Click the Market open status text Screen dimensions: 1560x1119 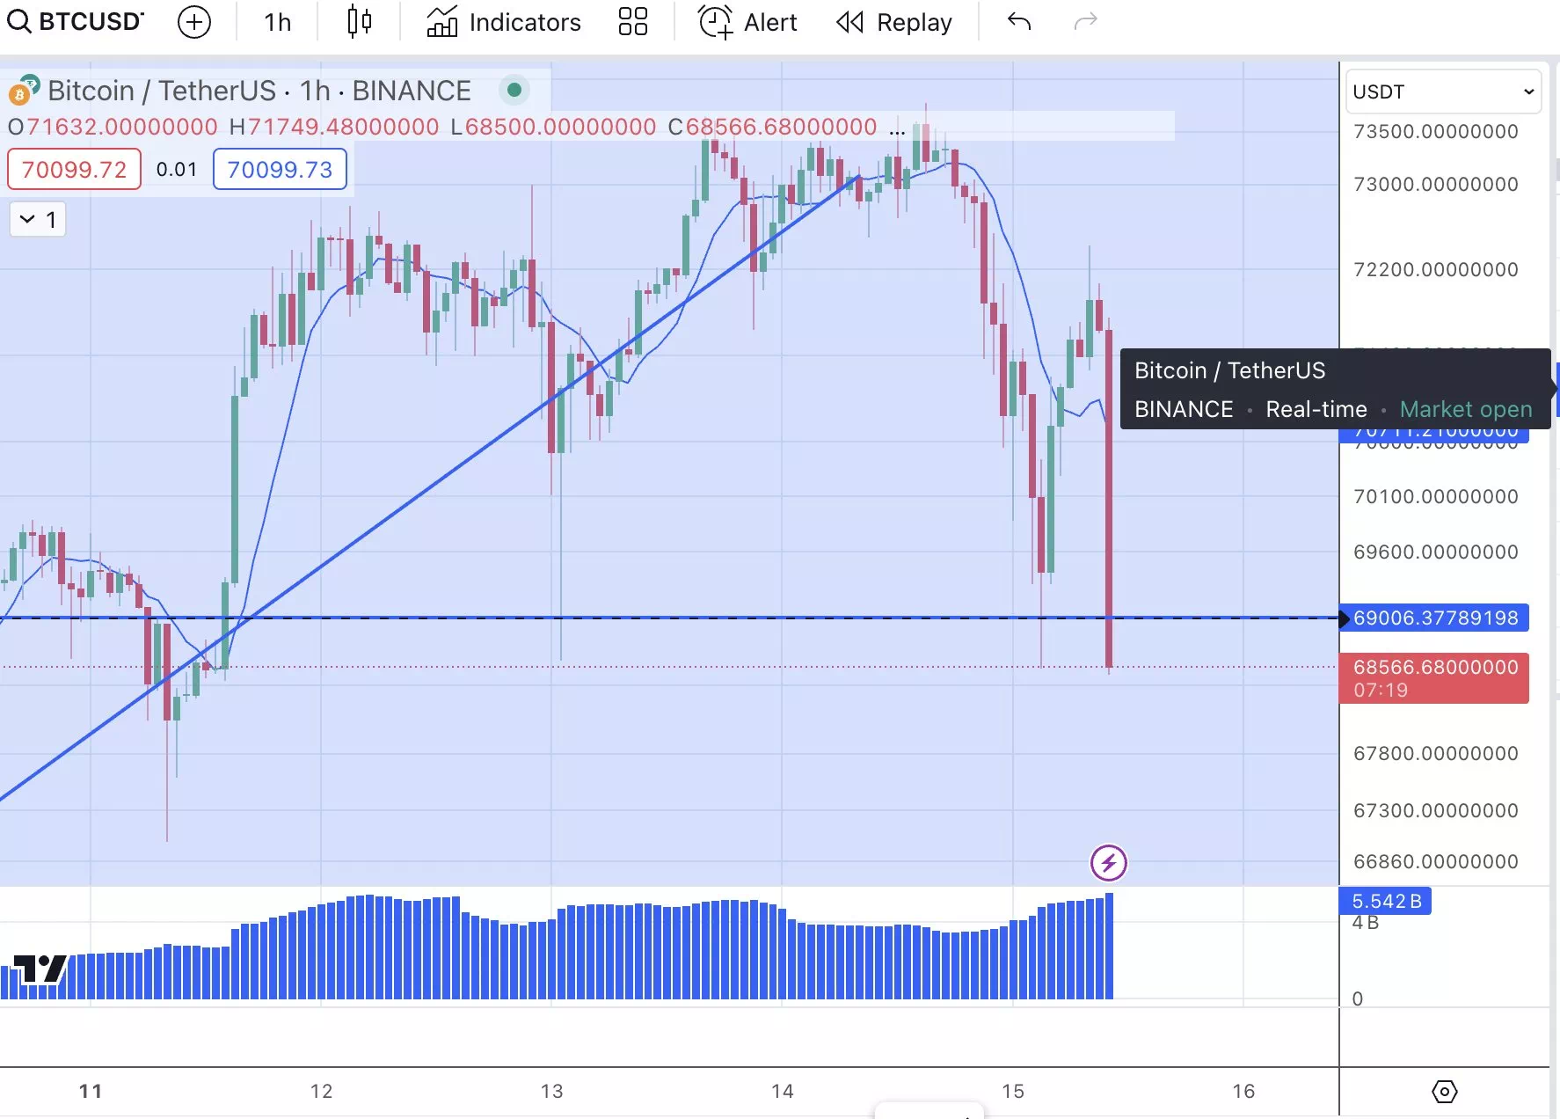tap(1466, 409)
